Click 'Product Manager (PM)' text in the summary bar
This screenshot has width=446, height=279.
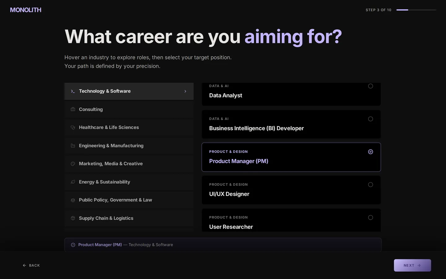(100, 245)
